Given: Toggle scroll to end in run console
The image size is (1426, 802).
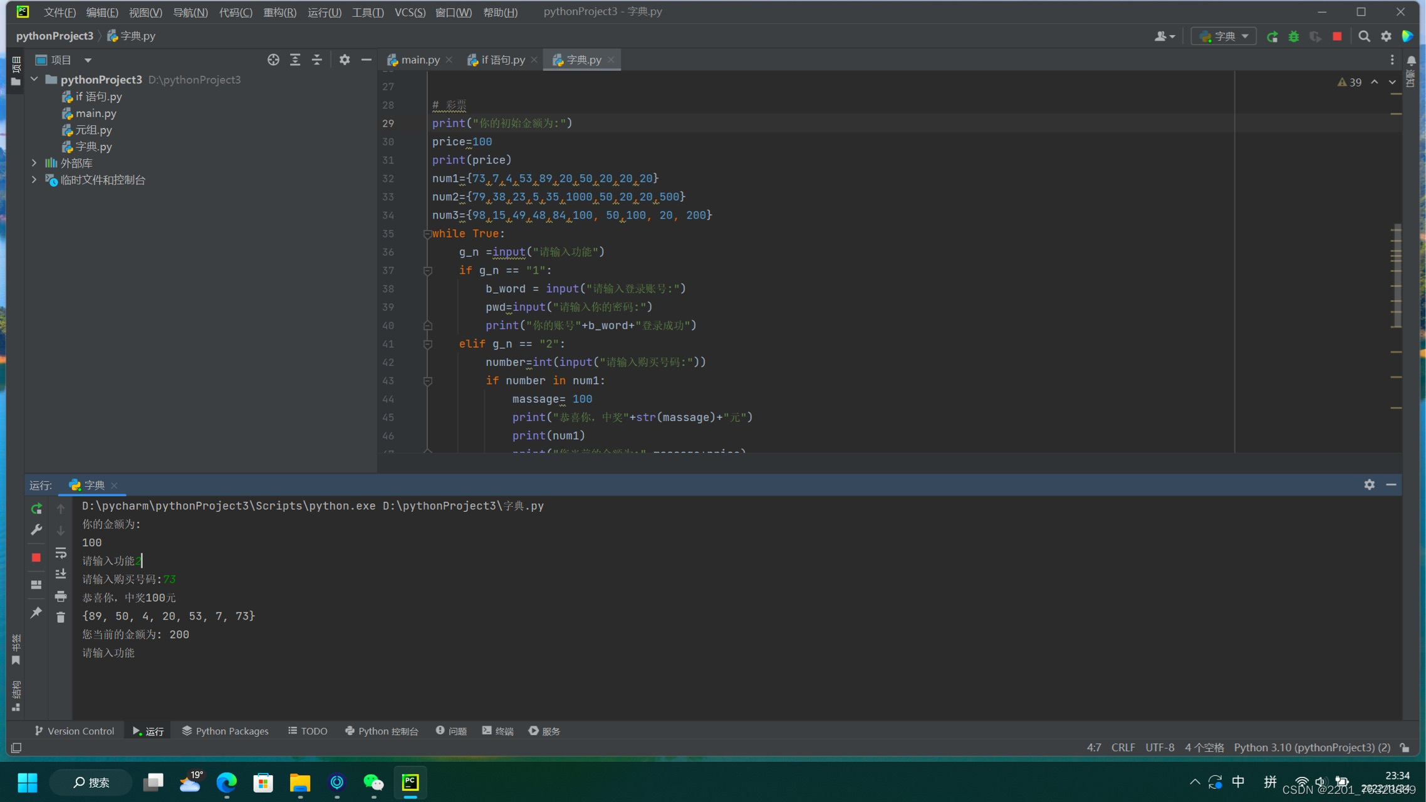Looking at the screenshot, I should click(x=61, y=574).
